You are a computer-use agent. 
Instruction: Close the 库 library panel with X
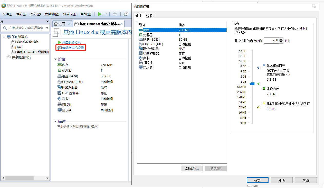pos(47,22)
